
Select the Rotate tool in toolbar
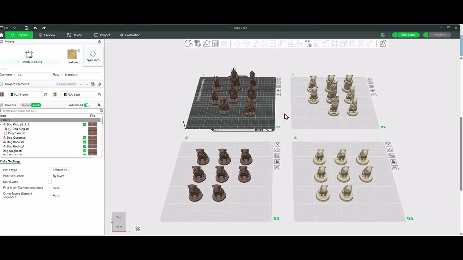pos(246,44)
